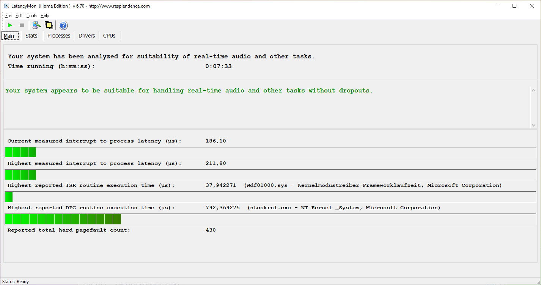This screenshot has height=285, width=541.
Task: Click the current interrupt to process latency bar
Action: click(270, 152)
